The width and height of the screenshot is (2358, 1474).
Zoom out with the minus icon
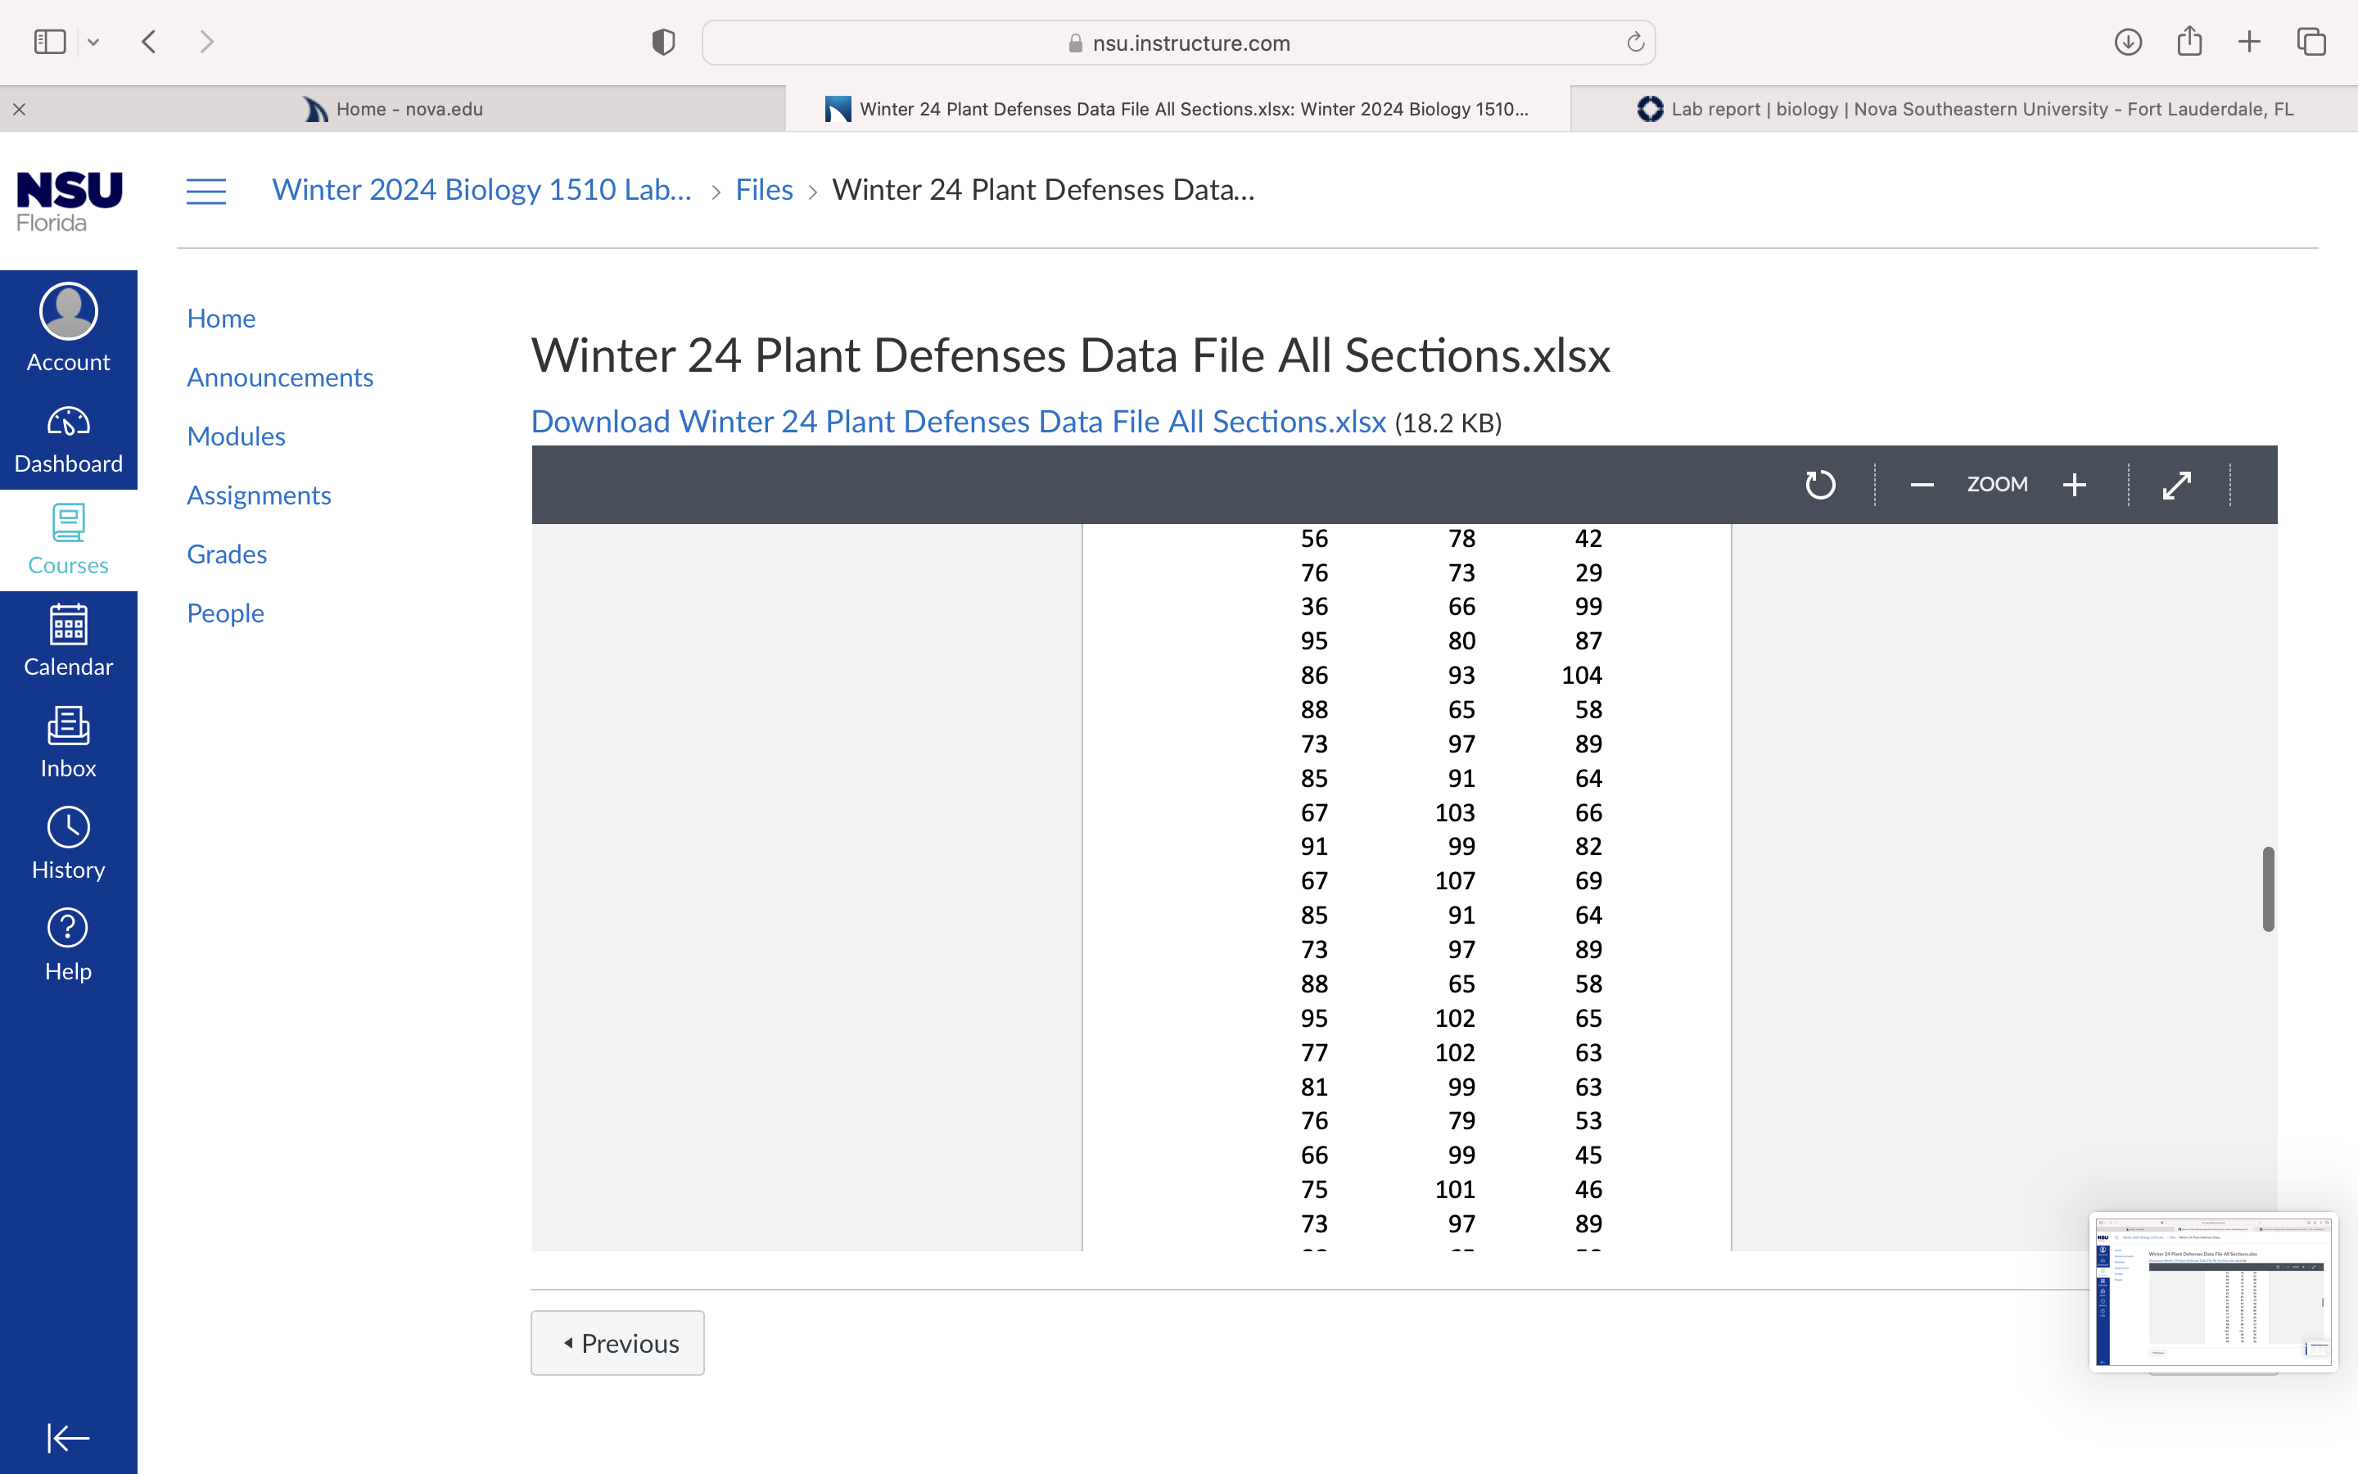[x=1921, y=485]
